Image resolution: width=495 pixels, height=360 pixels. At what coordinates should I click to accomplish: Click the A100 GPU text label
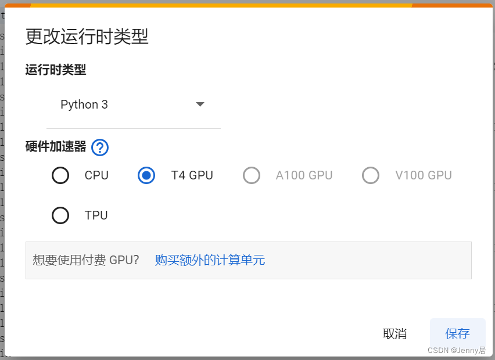pyautogui.click(x=304, y=175)
